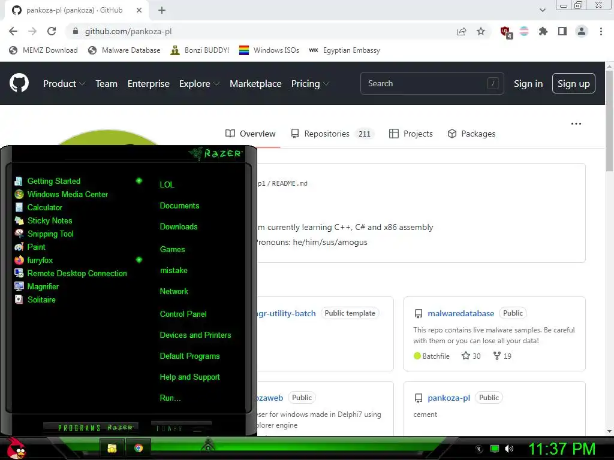614x460 pixels.
Task: Click the Sign up button
Action: pos(573,83)
